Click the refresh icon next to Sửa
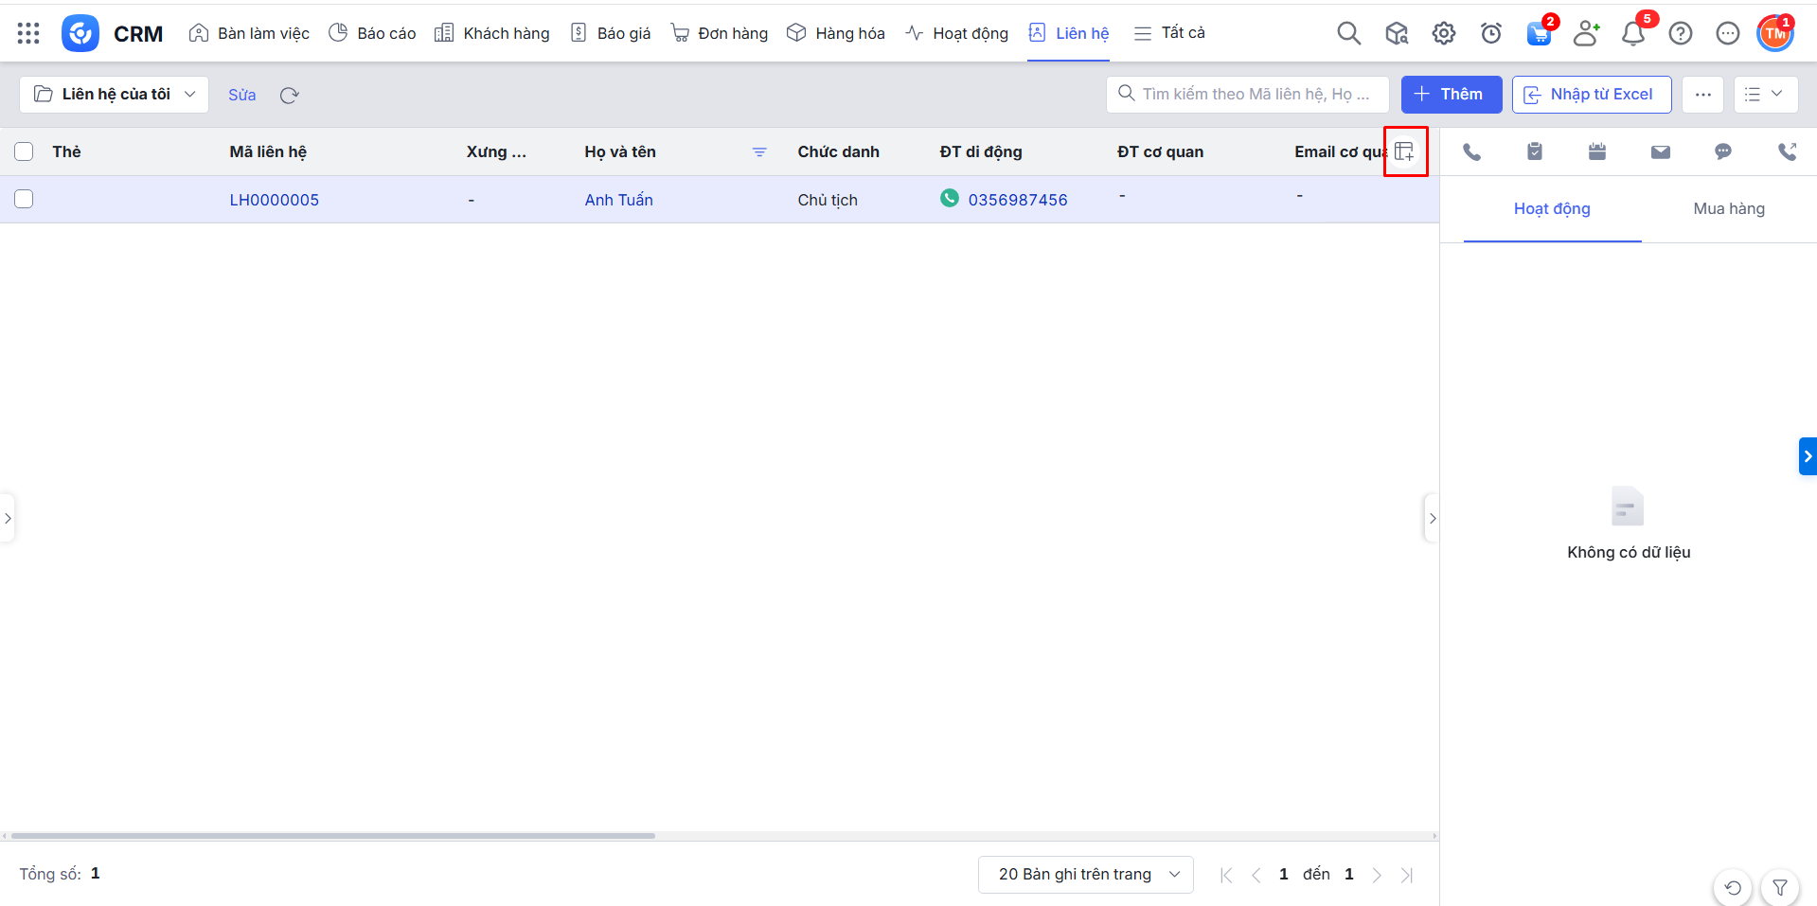Viewport: 1817px width, 906px height. (x=290, y=95)
